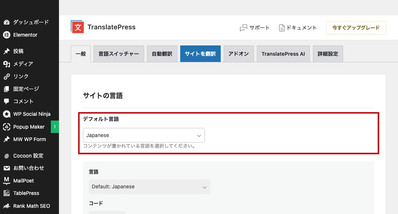Click the Dashboard gauge icon in sidebar
The image size is (398, 214).
tap(7, 22)
